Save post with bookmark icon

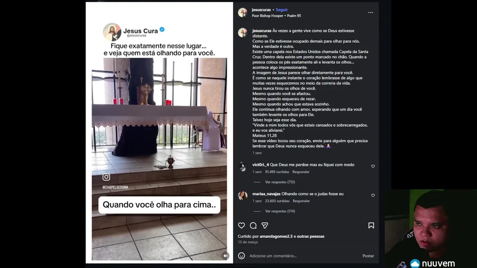point(371,226)
